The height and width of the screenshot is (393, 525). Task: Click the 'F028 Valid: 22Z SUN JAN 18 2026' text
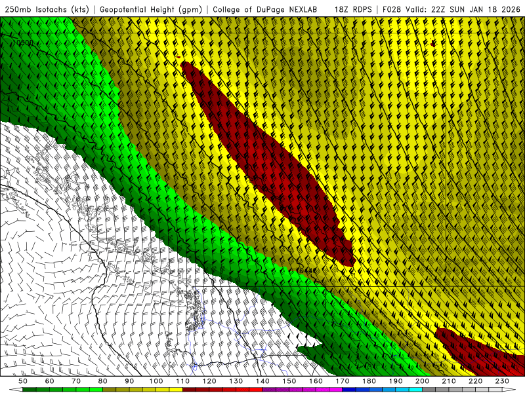451,10
